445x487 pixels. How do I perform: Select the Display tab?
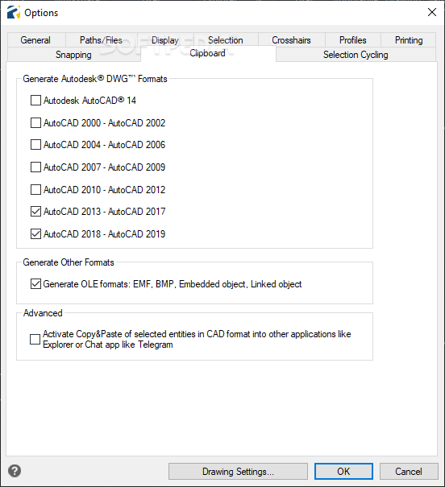(165, 40)
